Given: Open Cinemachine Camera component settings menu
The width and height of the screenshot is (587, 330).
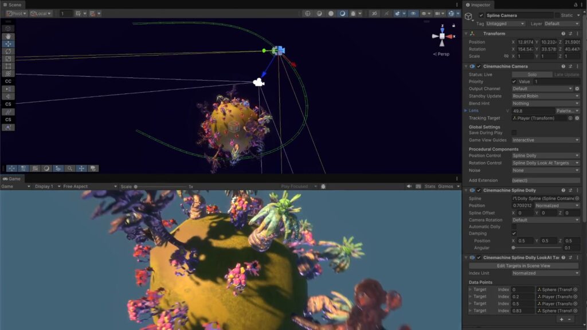Looking at the screenshot, I should (577, 66).
